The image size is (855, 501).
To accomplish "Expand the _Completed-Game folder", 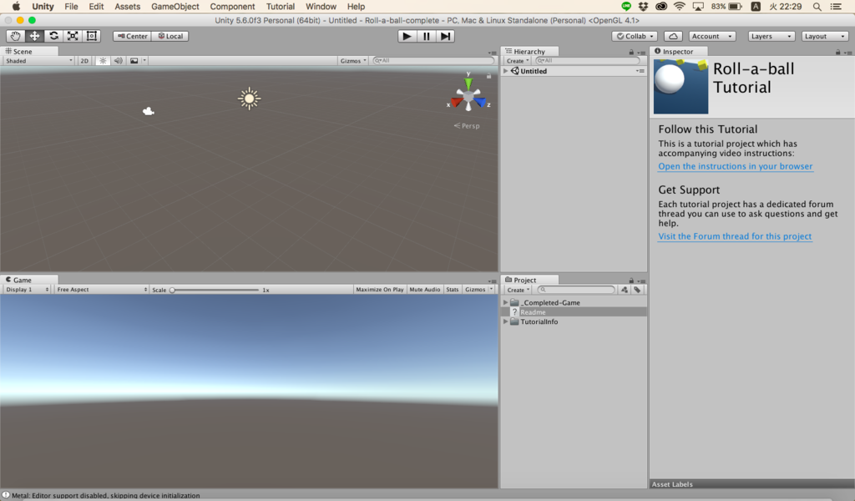I will tap(505, 302).
